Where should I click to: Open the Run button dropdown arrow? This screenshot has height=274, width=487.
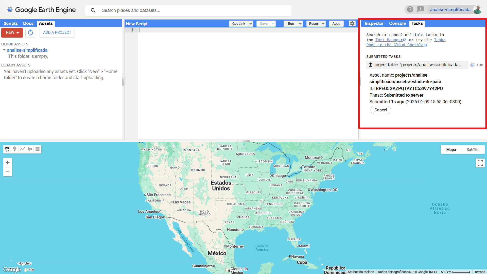(x=300, y=24)
